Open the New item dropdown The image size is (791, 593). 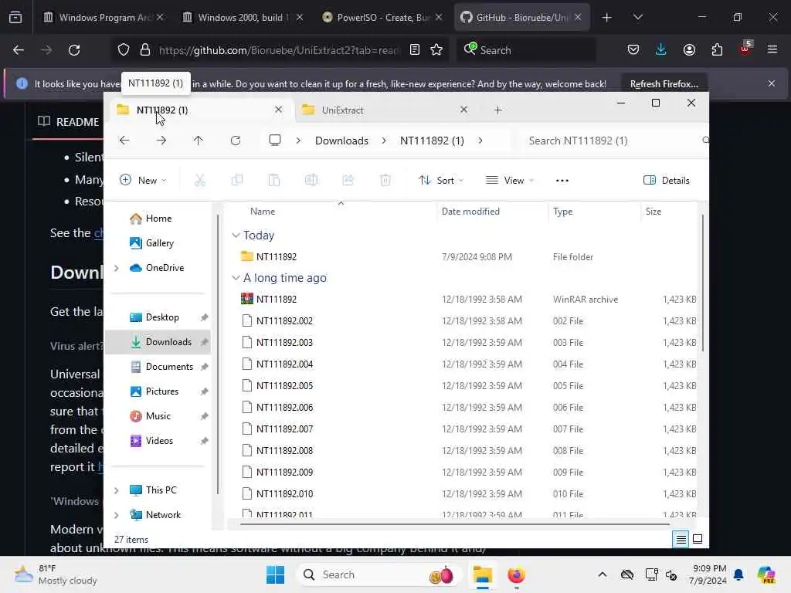pos(143,181)
